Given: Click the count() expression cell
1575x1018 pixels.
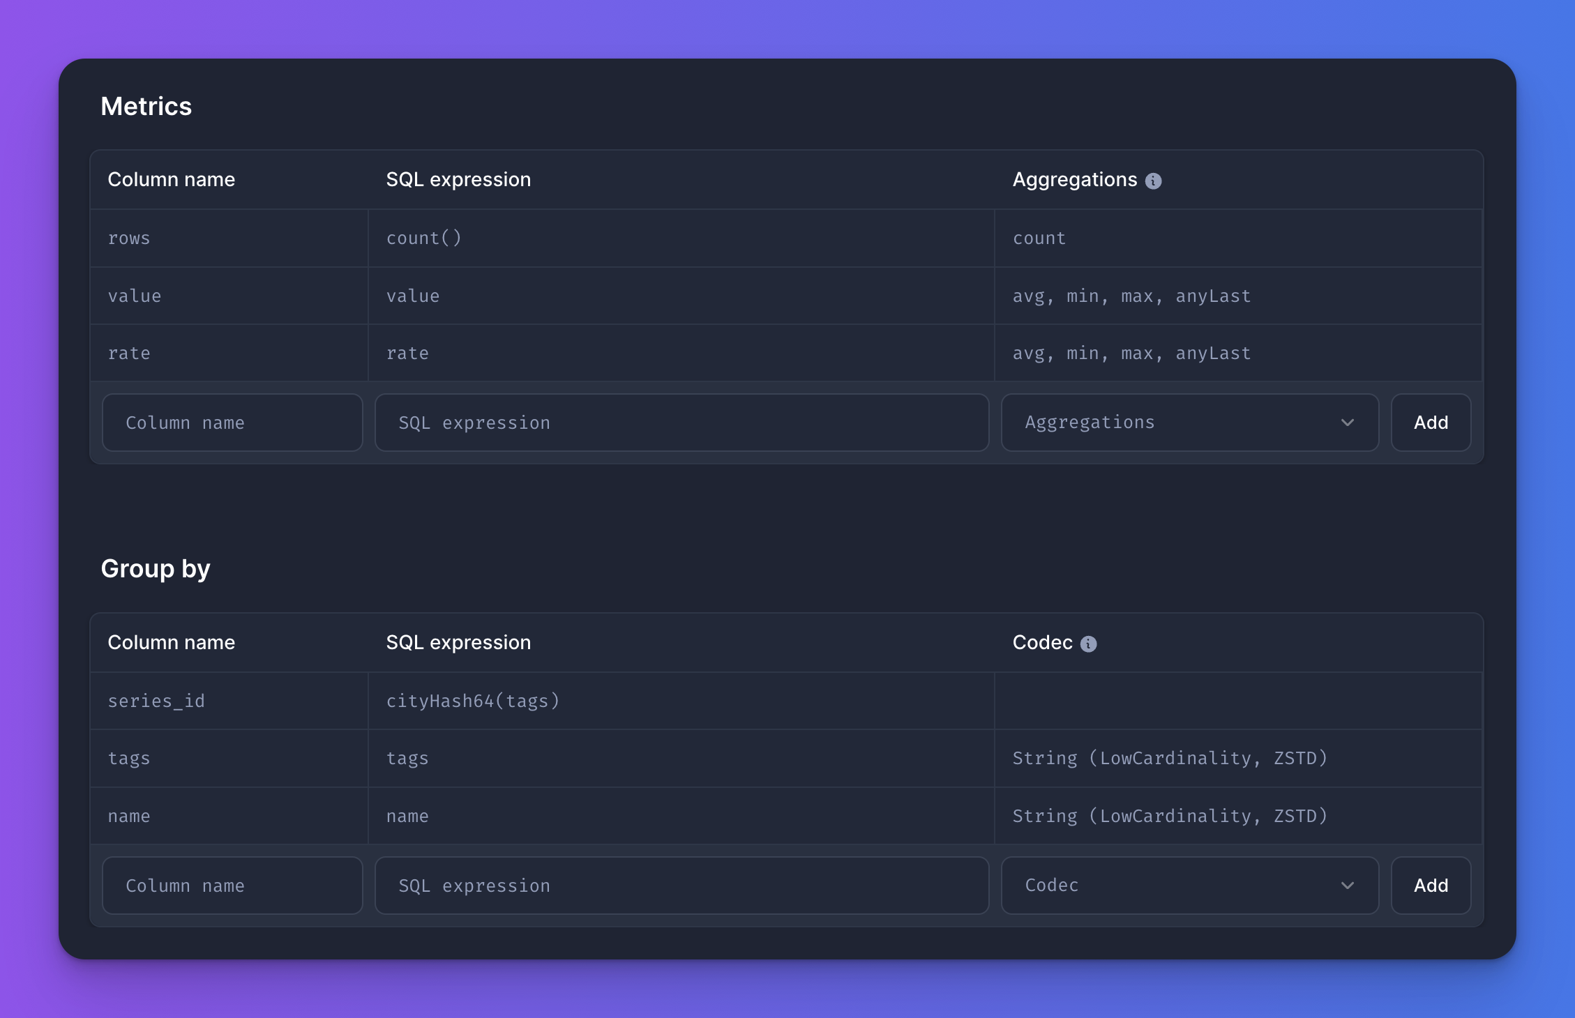Looking at the screenshot, I should pos(424,238).
